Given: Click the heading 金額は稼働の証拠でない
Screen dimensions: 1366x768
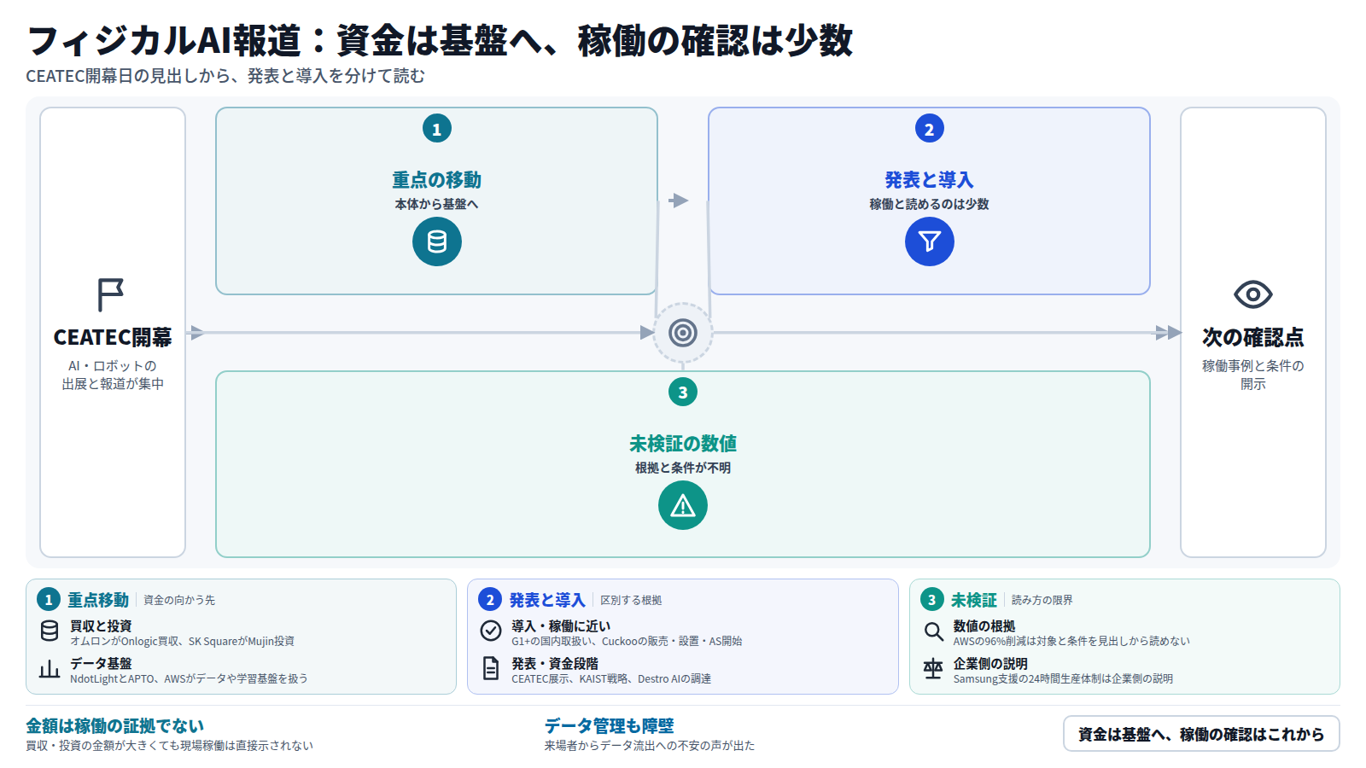Looking at the screenshot, I should [x=114, y=726].
